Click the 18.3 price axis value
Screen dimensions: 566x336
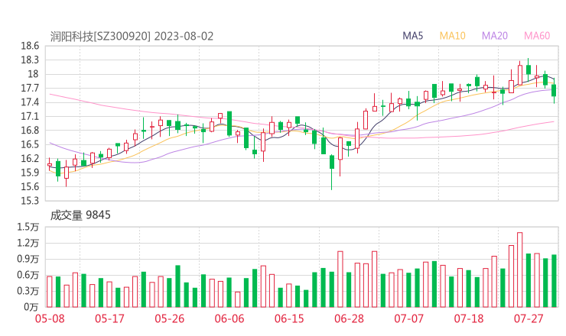tap(30, 60)
